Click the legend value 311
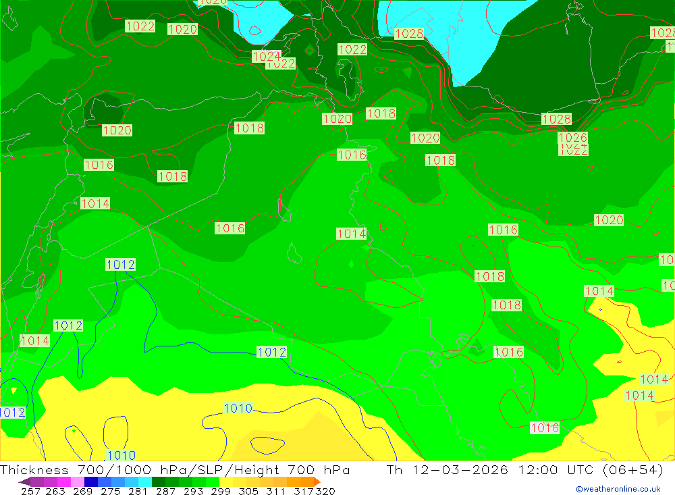 tap(275, 491)
